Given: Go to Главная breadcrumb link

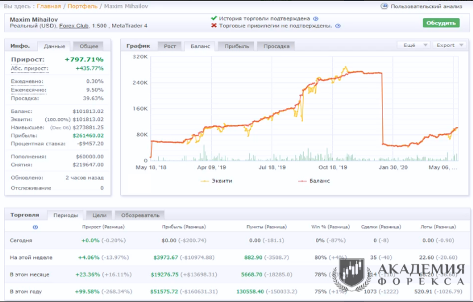Looking at the screenshot, I should click(49, 6).
